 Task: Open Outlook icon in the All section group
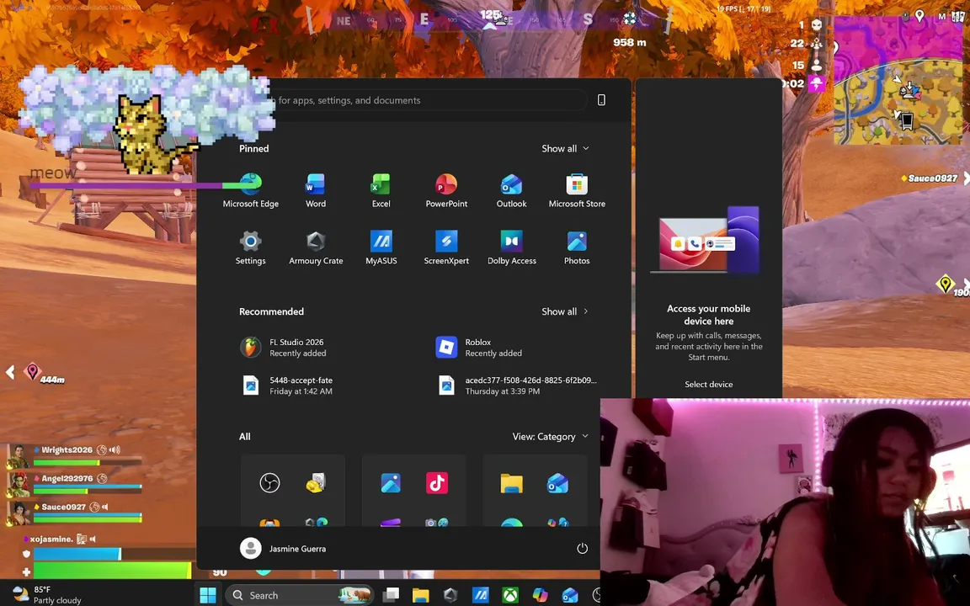558,483
